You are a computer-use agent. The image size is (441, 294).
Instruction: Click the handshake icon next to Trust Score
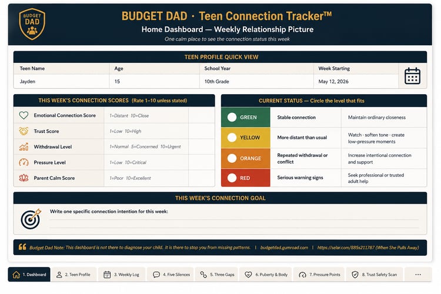24,131
